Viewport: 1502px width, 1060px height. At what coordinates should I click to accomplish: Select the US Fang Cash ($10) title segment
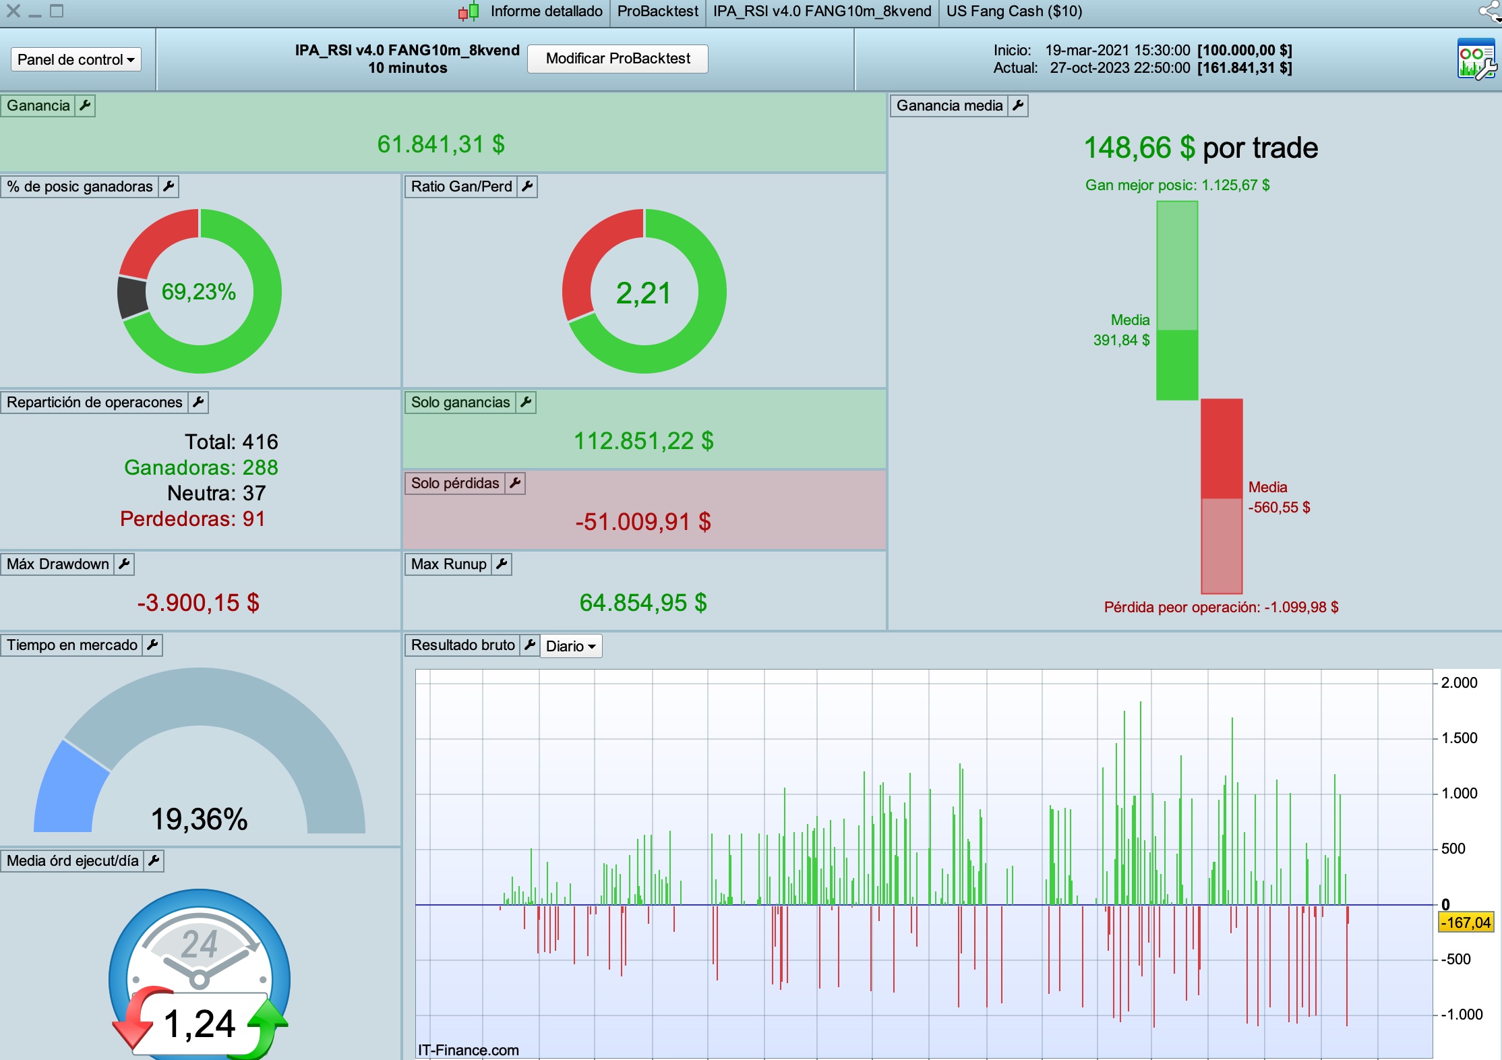[1014, 11]
